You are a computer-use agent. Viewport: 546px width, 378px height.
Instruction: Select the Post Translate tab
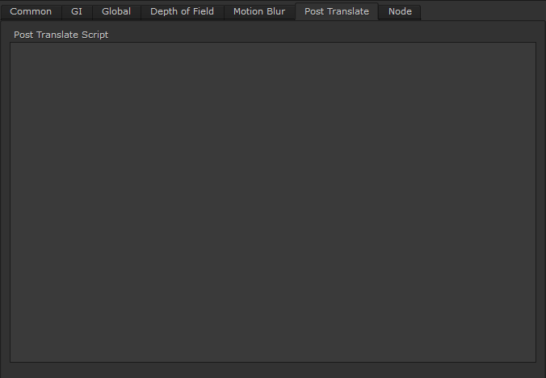(x=337, y=11)
